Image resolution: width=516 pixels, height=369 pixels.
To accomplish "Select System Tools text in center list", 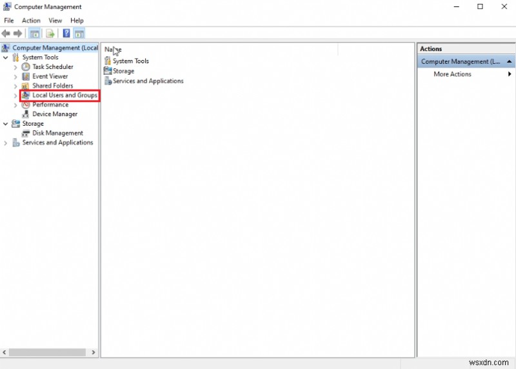I will tap(131, 61).
